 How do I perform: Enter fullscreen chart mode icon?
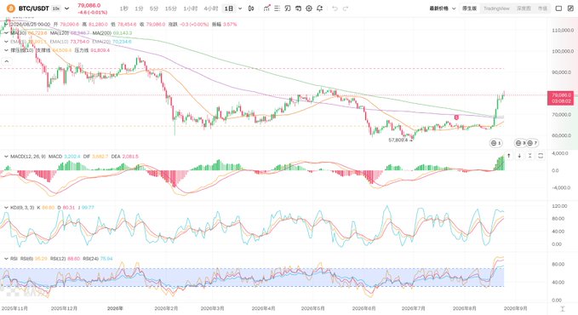570,9
